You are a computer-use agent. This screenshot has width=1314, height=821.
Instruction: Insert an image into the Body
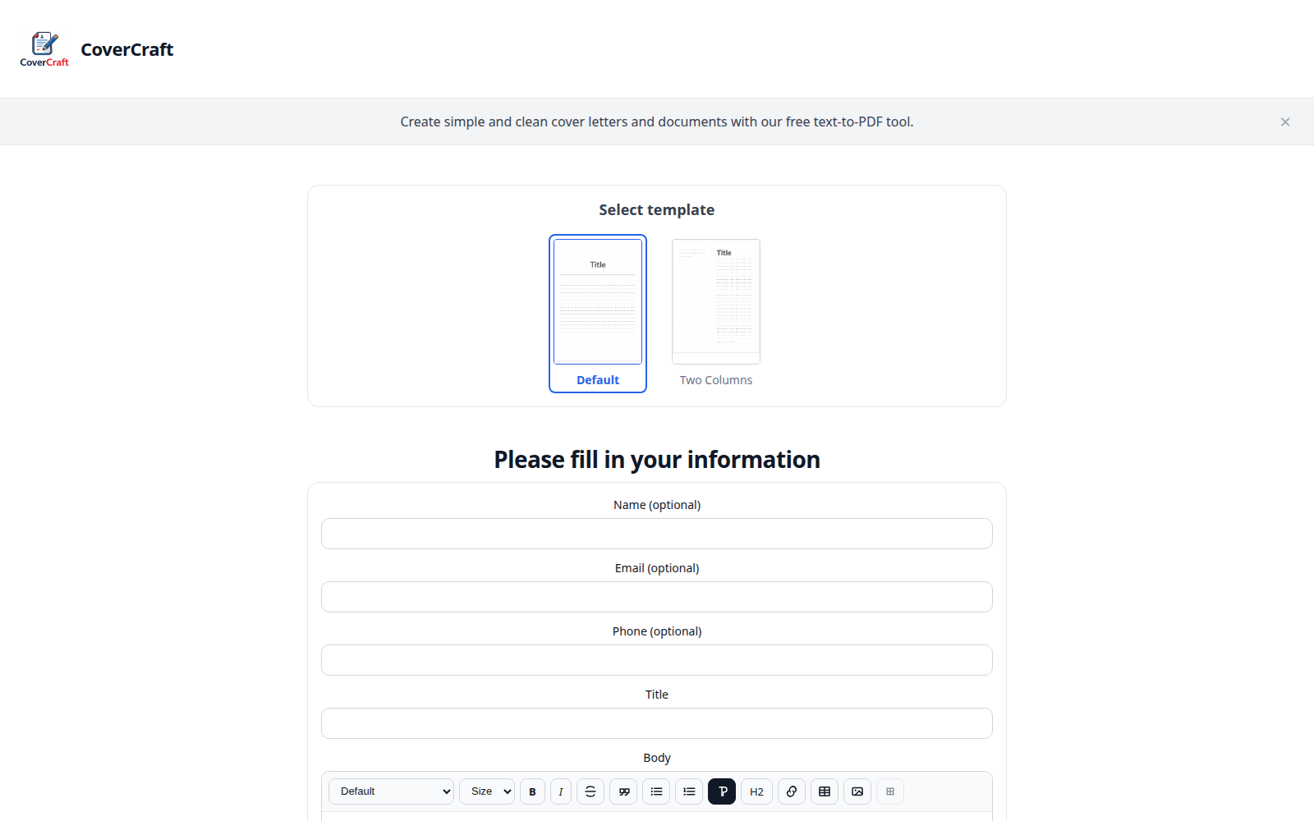[x=857, y=791]
